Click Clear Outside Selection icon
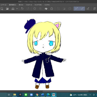Viewport: 97px width, 97px height. (40, 9)
